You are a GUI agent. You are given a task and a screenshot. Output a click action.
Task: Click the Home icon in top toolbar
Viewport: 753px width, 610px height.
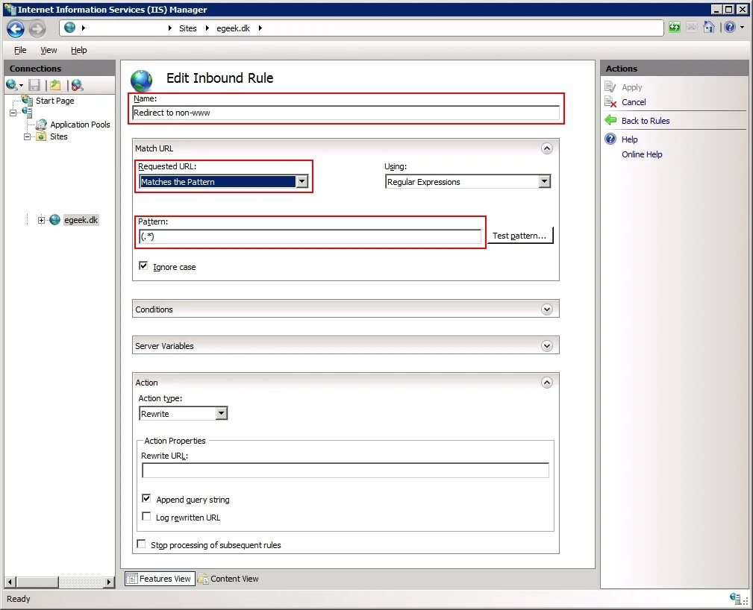[709, 28]
